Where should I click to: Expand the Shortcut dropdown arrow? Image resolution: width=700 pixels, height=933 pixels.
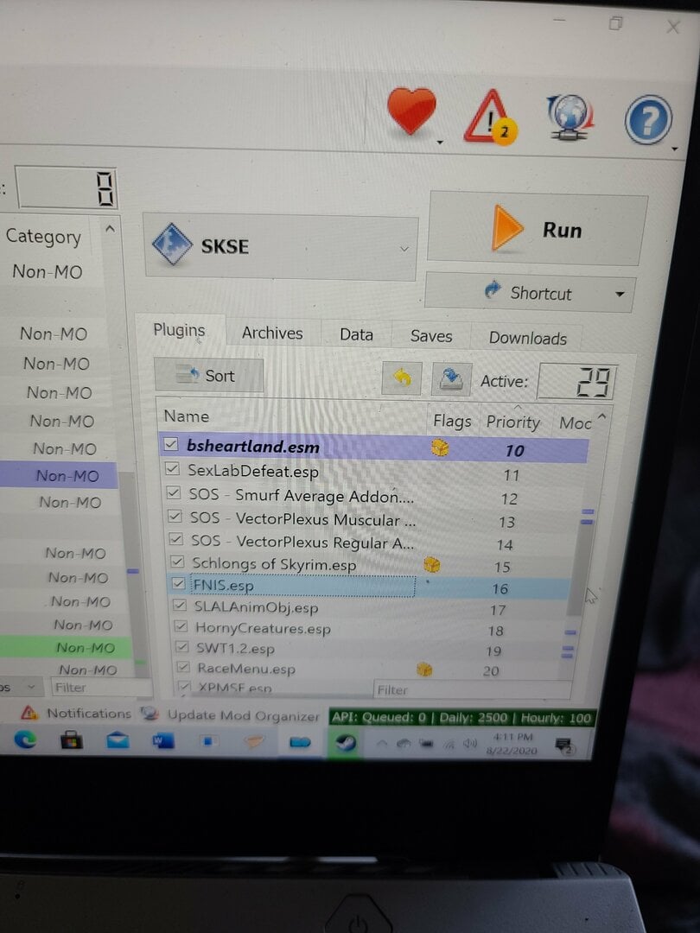coord(620,295)
